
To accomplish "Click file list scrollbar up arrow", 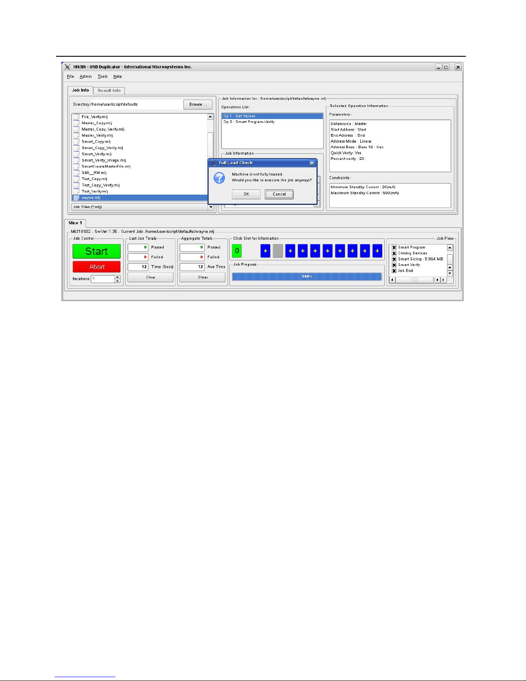I will click(210, 117).
